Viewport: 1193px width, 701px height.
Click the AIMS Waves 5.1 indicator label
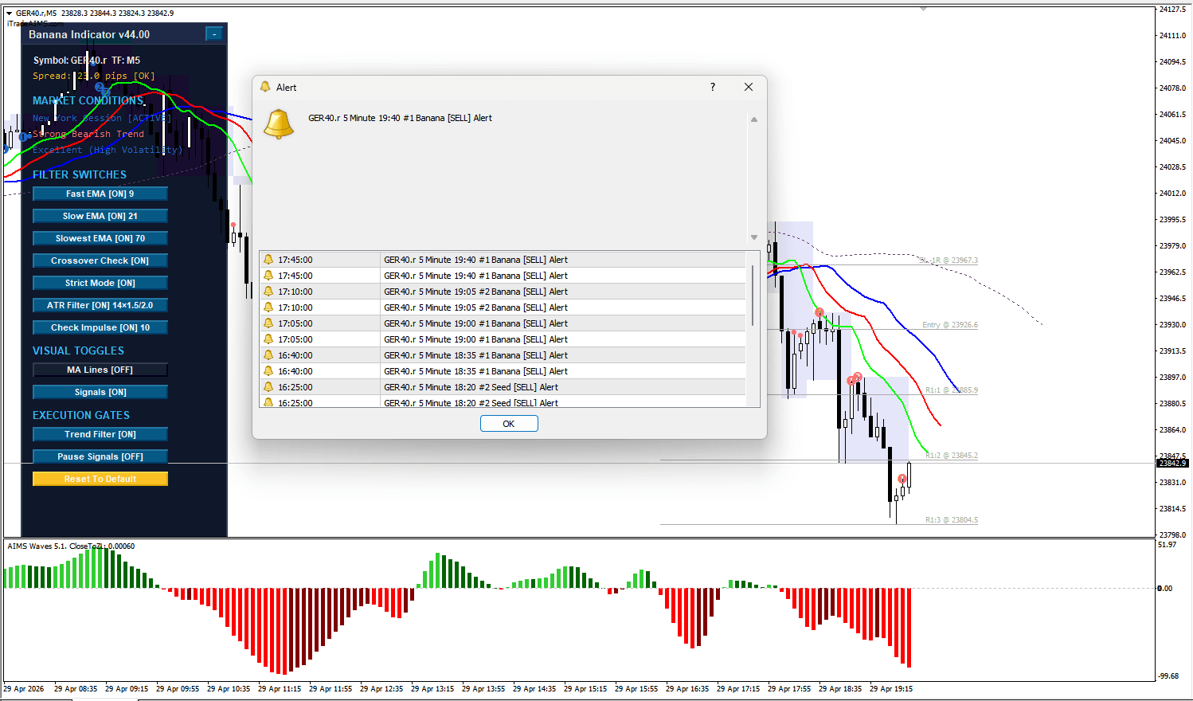coord(71,546)
